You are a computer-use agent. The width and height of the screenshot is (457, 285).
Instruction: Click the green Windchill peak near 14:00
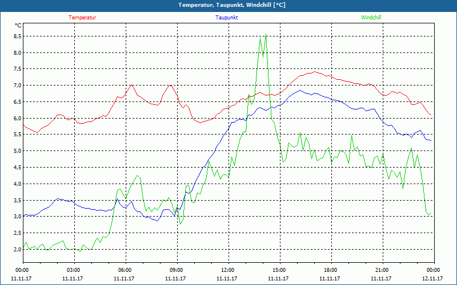pos(266,35)
